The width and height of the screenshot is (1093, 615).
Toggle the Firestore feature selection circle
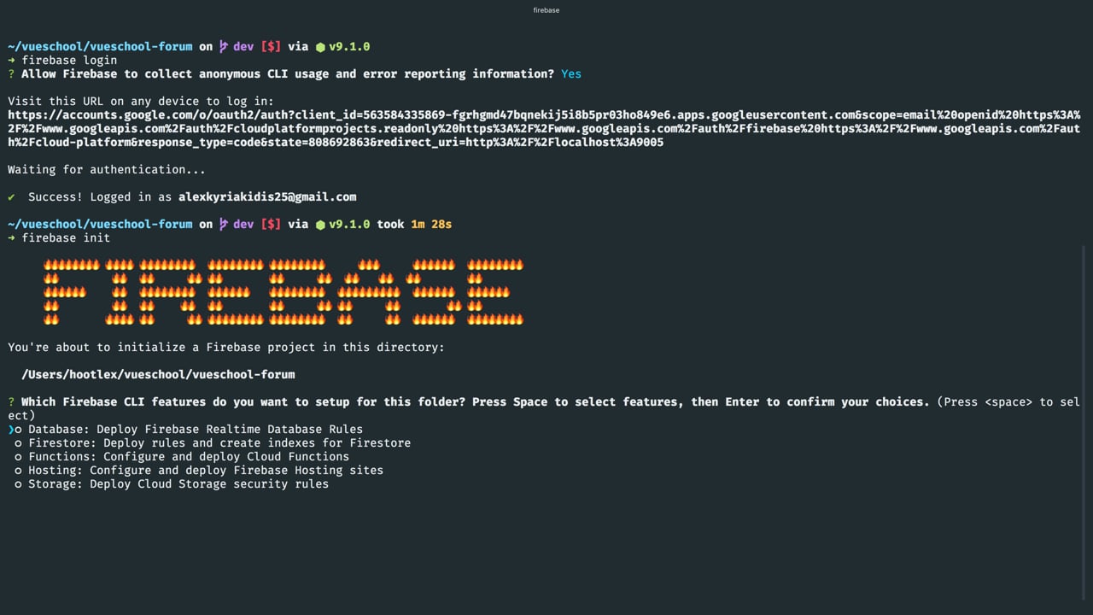19,443
